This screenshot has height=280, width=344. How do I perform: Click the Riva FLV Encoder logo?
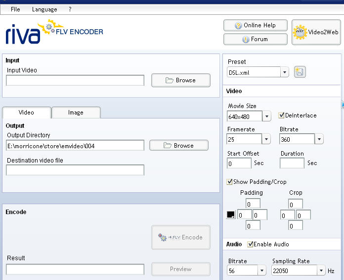(x=54, y=32)
